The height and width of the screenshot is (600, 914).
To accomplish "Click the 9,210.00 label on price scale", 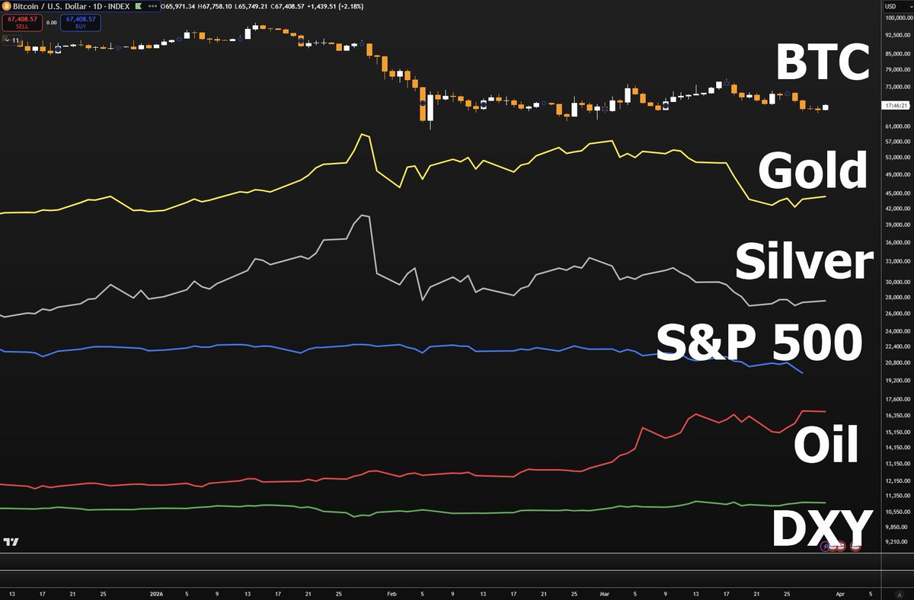I will (x=896, y=541).
